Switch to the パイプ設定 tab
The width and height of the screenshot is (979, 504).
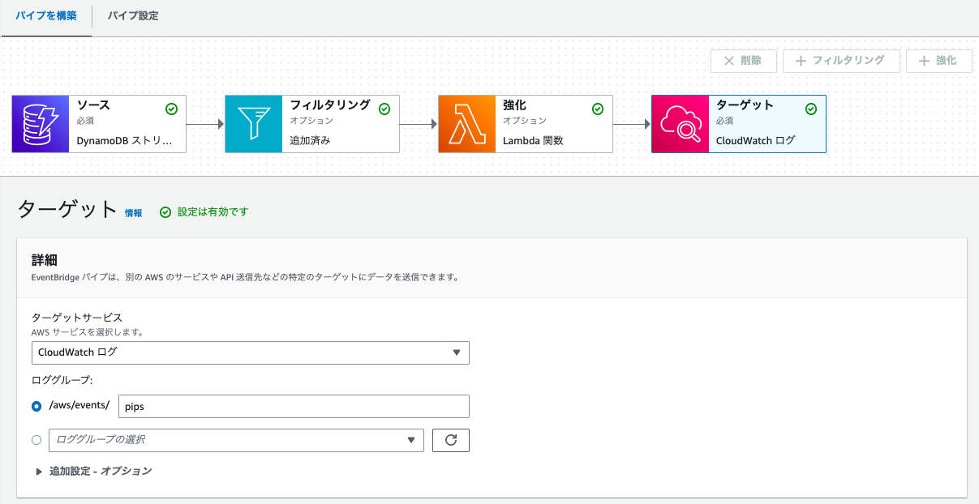click(x=133, y=16)
